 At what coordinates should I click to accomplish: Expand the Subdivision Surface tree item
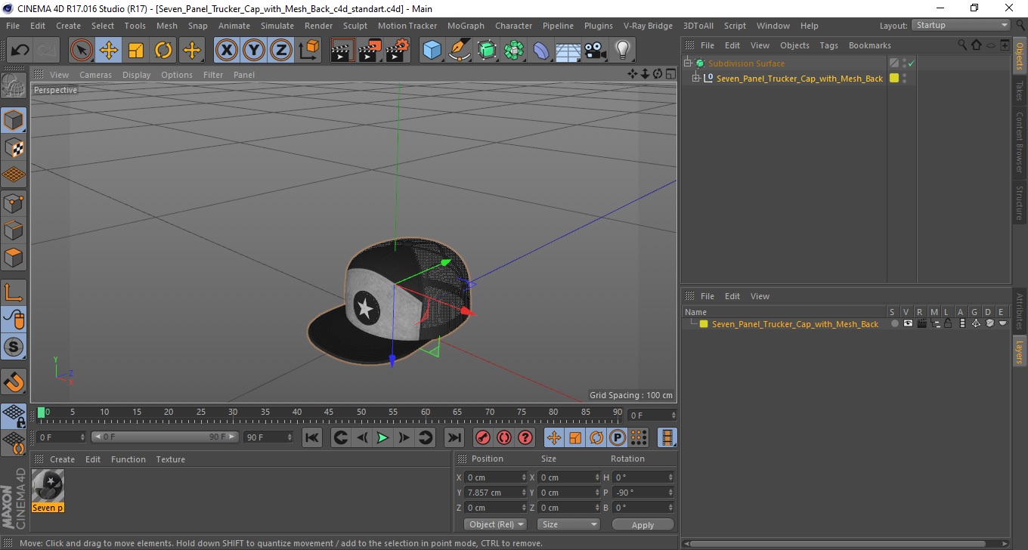[x=688, y=63]
